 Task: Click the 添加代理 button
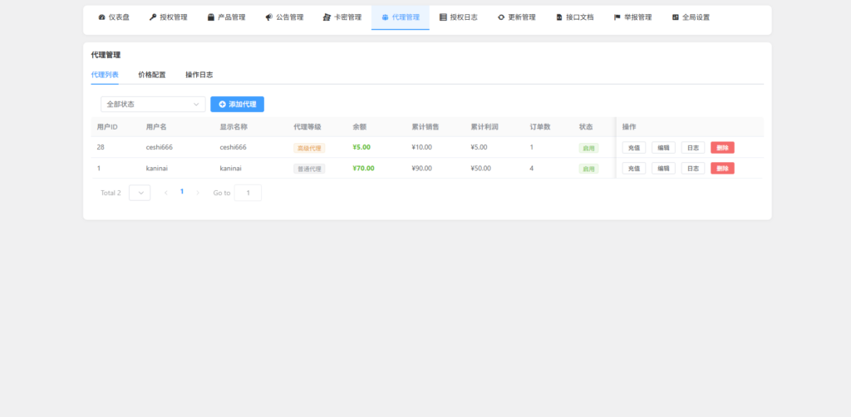pos(237,104)
